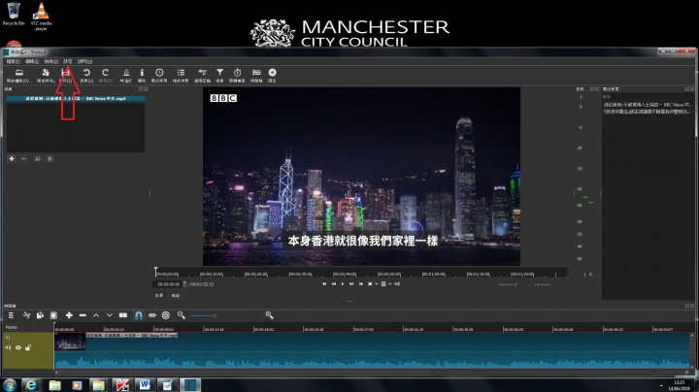Split clip at playhead icon
This screenshot has height=392, width=699.
[123, 315]
